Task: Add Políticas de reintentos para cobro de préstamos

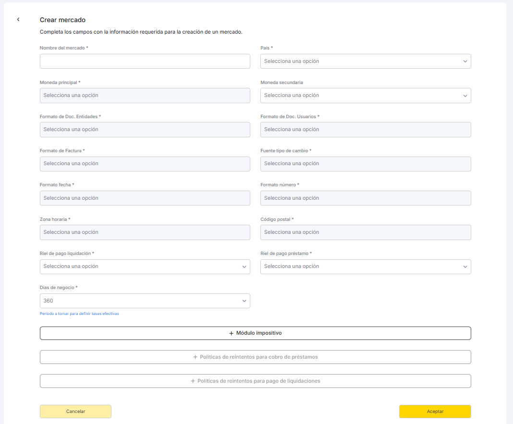Action: point(255,357)
